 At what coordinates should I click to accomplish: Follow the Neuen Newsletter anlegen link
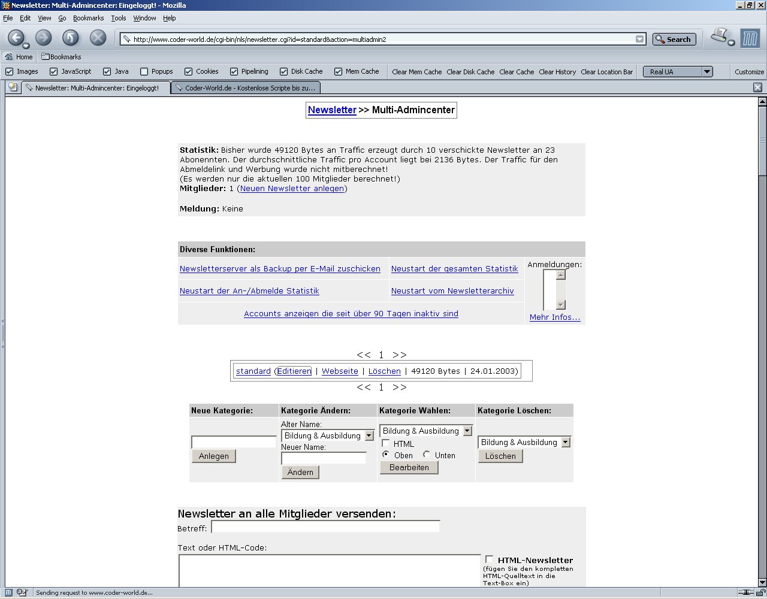292,188
